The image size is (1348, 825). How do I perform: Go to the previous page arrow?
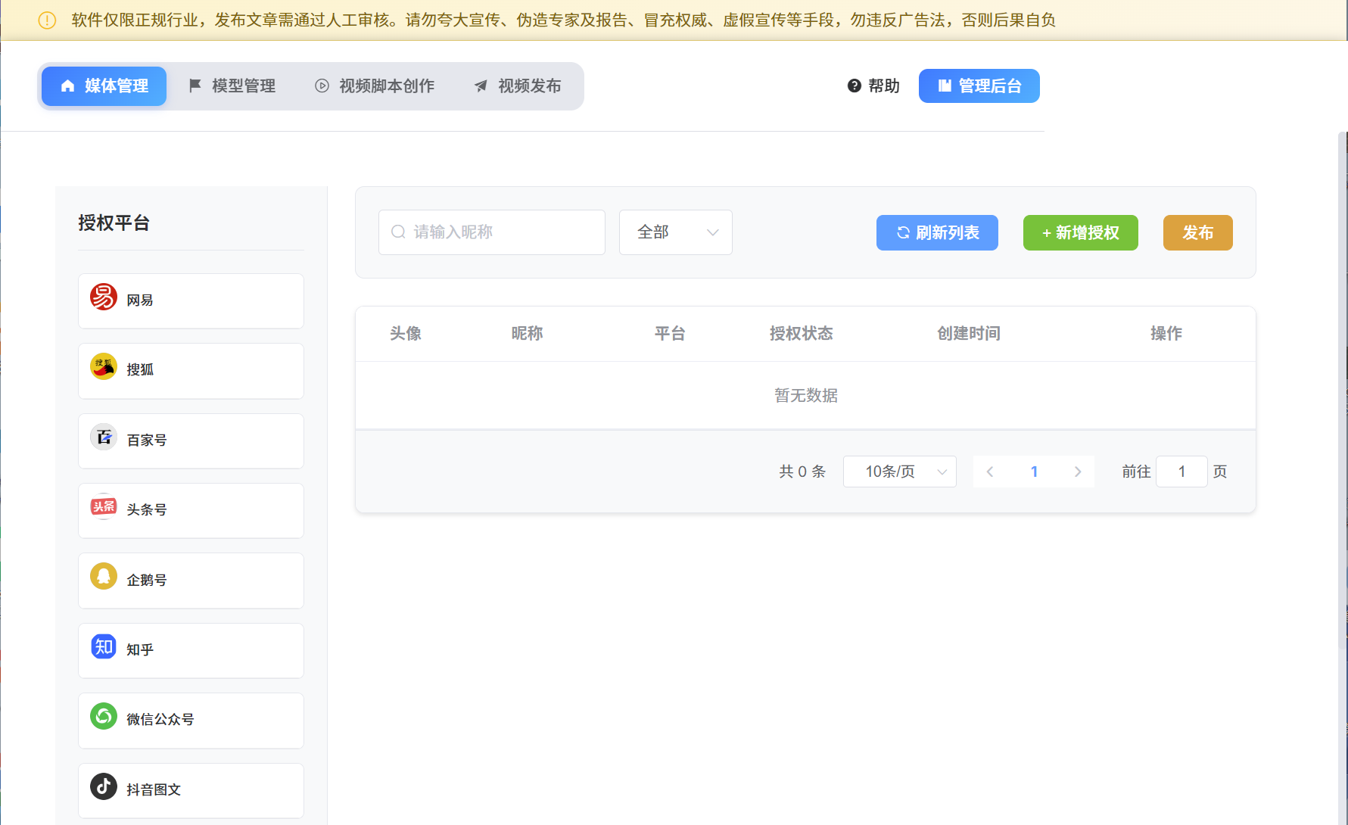[989, 472]
